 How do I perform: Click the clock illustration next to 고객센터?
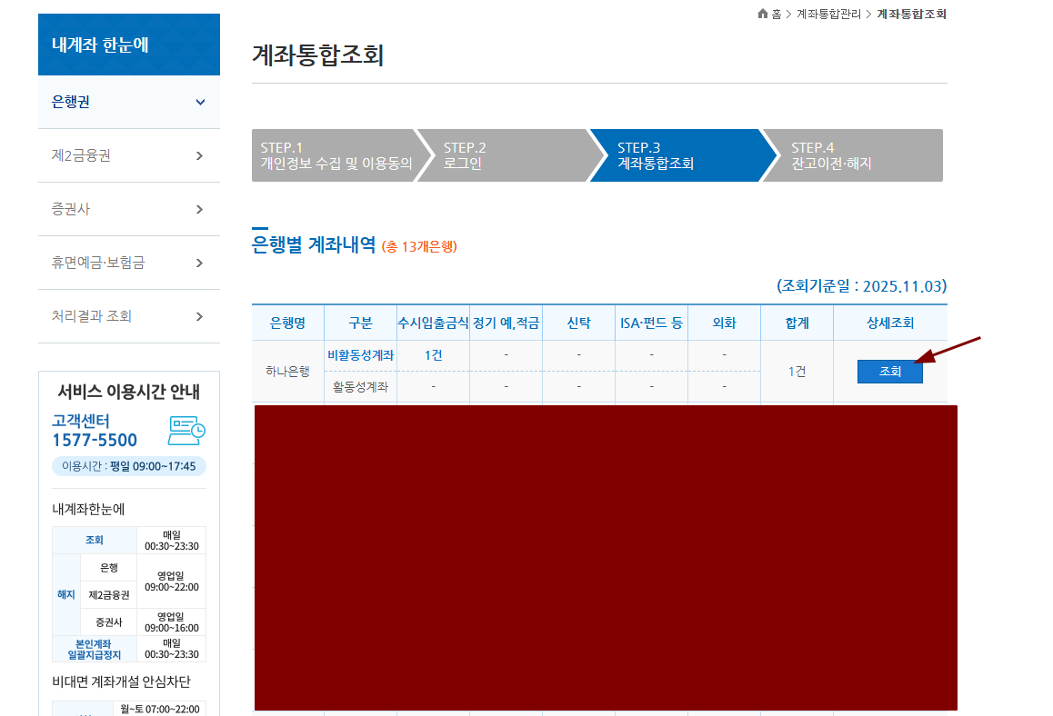point(186,431)
